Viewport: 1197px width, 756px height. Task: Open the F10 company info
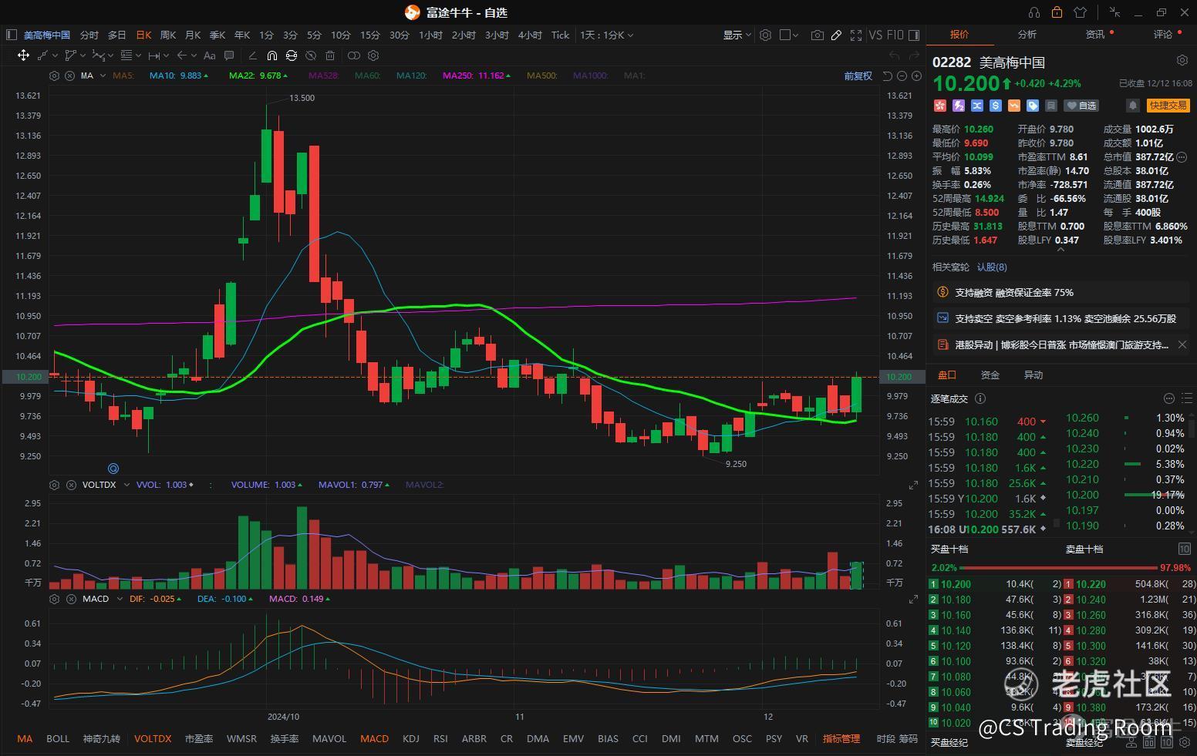tap(895, 35)
